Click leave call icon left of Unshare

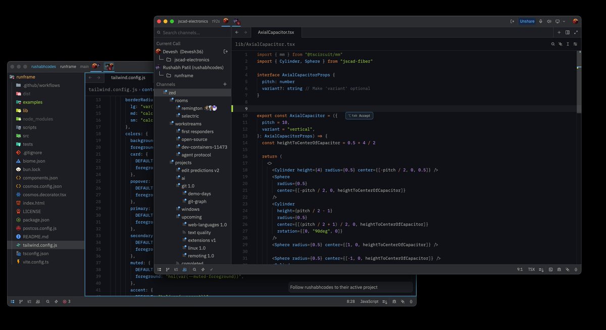pyautogui.click(x=513, y=21)
